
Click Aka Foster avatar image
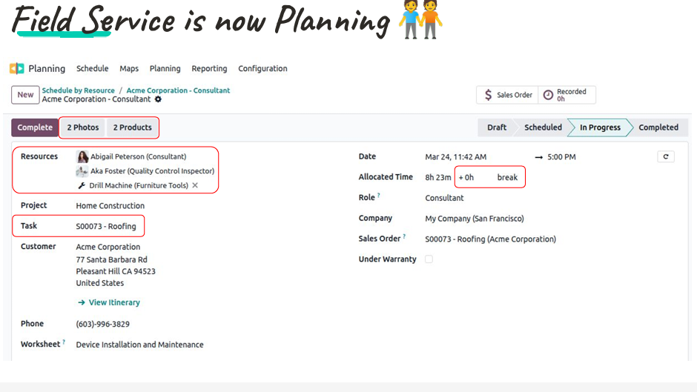click(x=82, y=171)
